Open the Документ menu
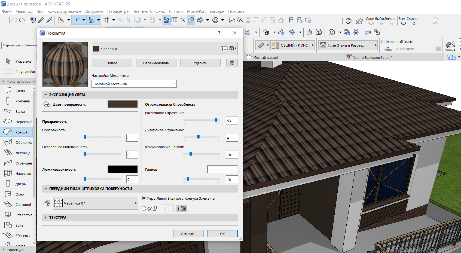This screenshot has width=461, height=253. pyautogui.click(x=94, y=11)
